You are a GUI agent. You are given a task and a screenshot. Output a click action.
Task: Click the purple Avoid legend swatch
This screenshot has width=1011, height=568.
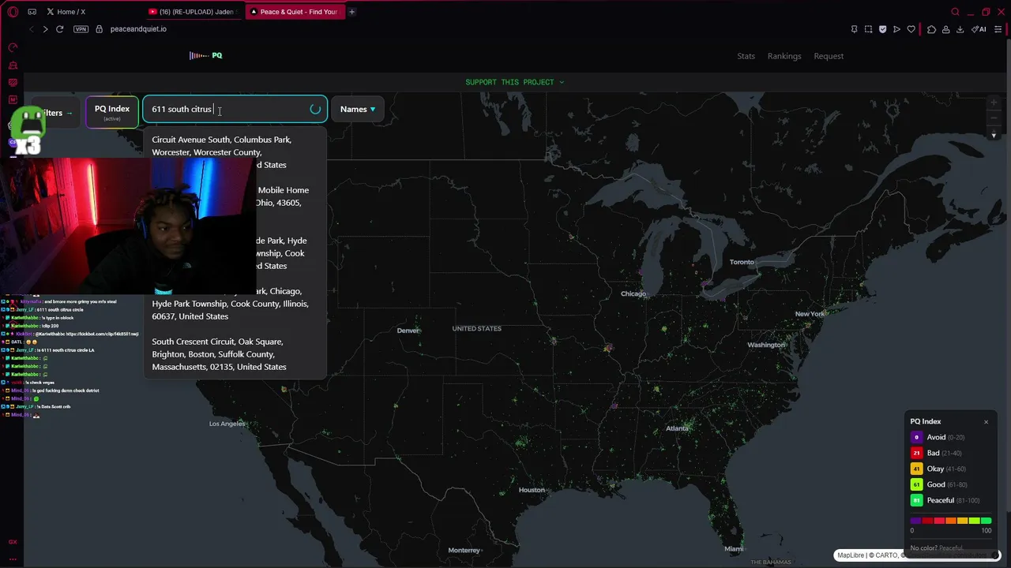pos(917,437)
